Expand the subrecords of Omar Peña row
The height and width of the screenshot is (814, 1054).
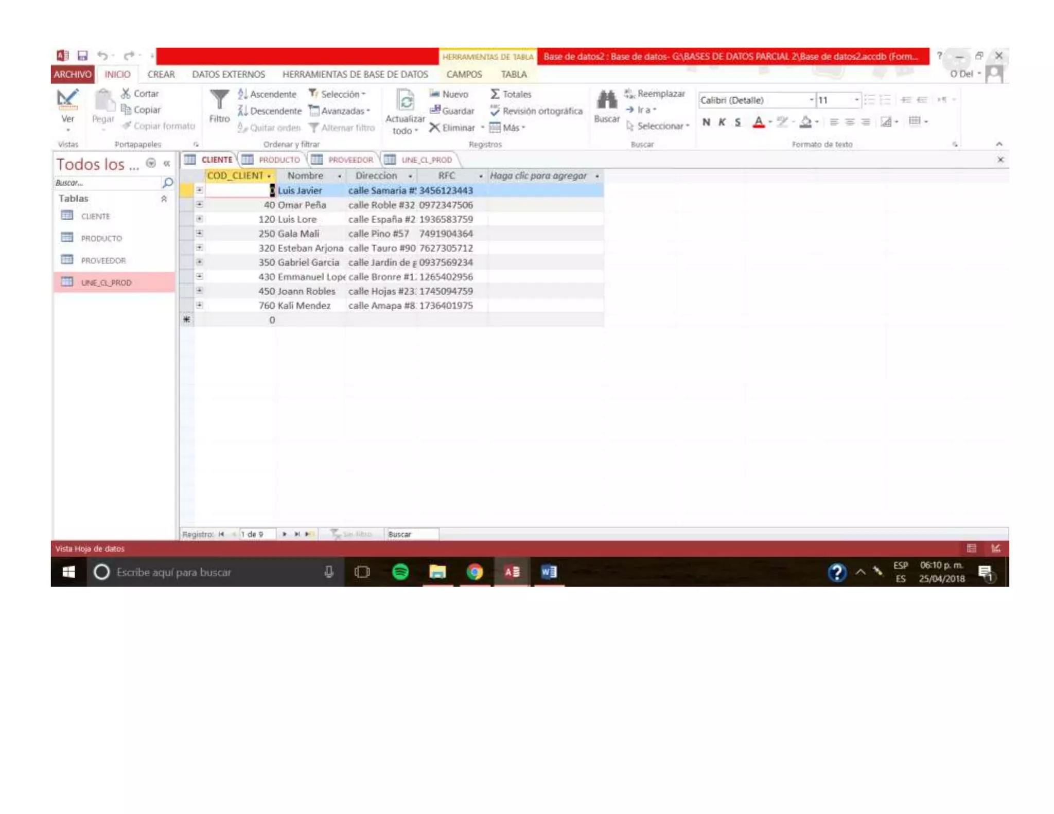(199, 205)
